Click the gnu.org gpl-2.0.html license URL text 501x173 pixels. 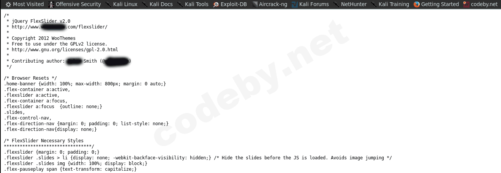pos(65,50)
